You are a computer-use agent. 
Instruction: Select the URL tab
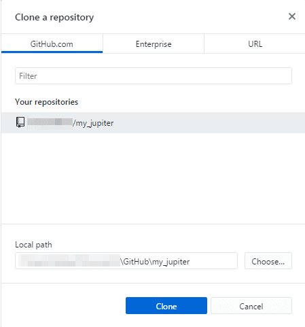pyautogui.click(x=255, y=44)
